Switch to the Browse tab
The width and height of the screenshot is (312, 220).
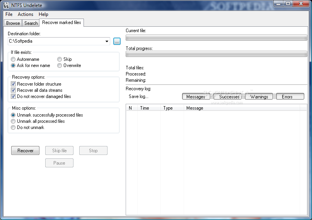click(x=13, y=23)
